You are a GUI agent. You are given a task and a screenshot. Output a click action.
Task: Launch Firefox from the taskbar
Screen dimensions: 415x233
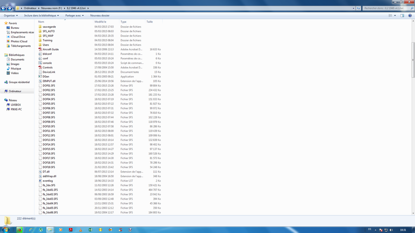[x=20, y=230]
